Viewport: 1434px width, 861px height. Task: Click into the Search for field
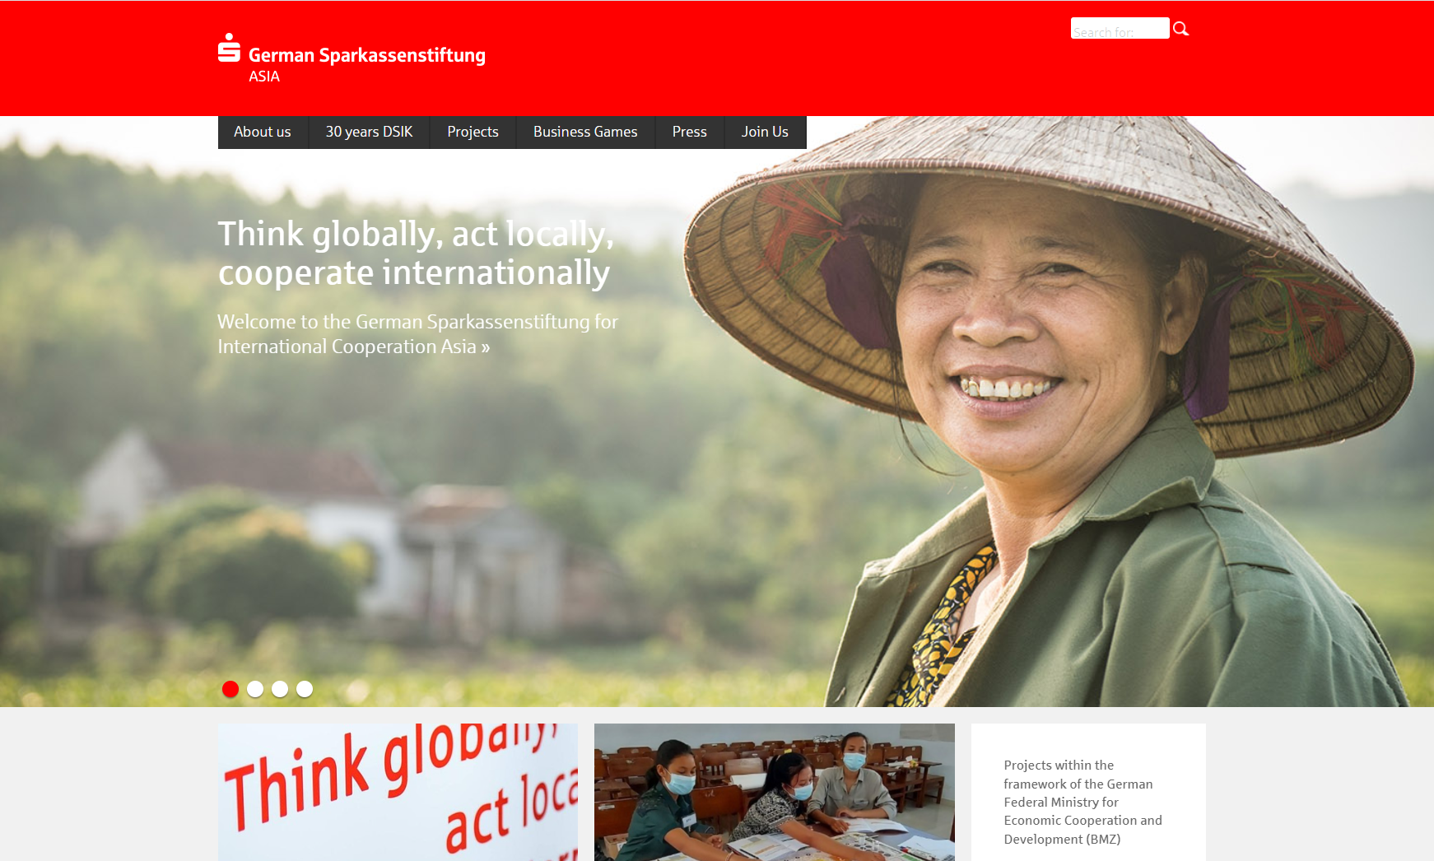tap(1120, 28)
